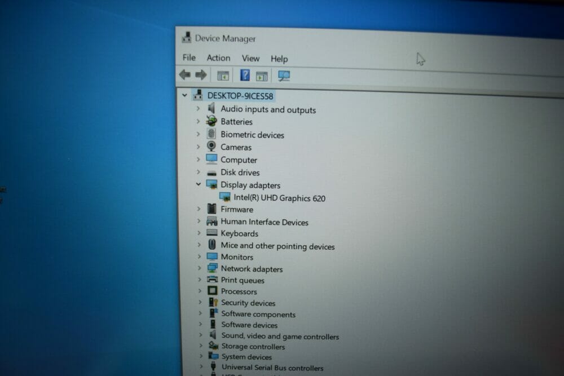Click the Disk drives icon
Image resolution: width=564 pixels, height=376 pixels.
tap(212, 173)
